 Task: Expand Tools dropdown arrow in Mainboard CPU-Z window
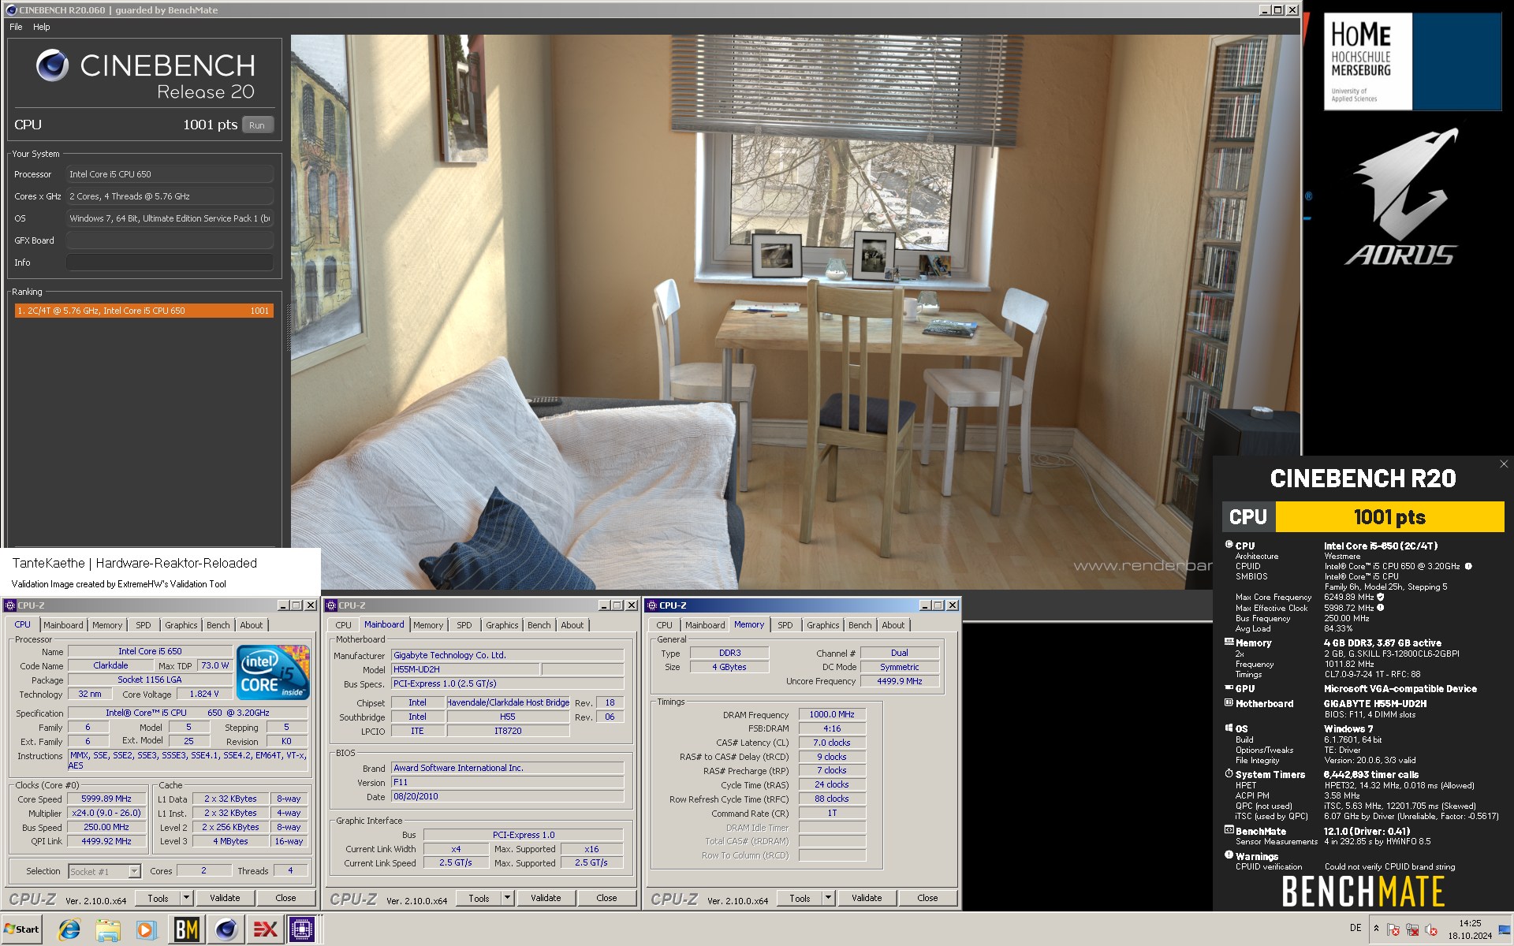(x=508, y=898)
